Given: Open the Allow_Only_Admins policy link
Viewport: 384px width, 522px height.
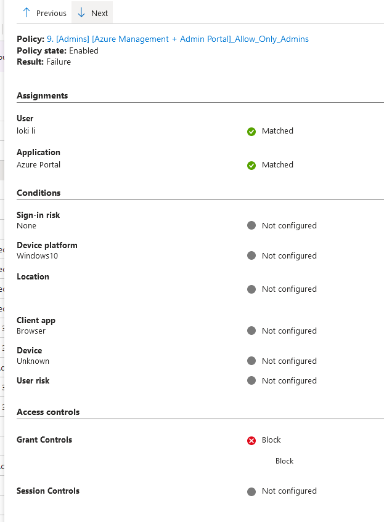Looking at the screenshot, I should point(178,39).
